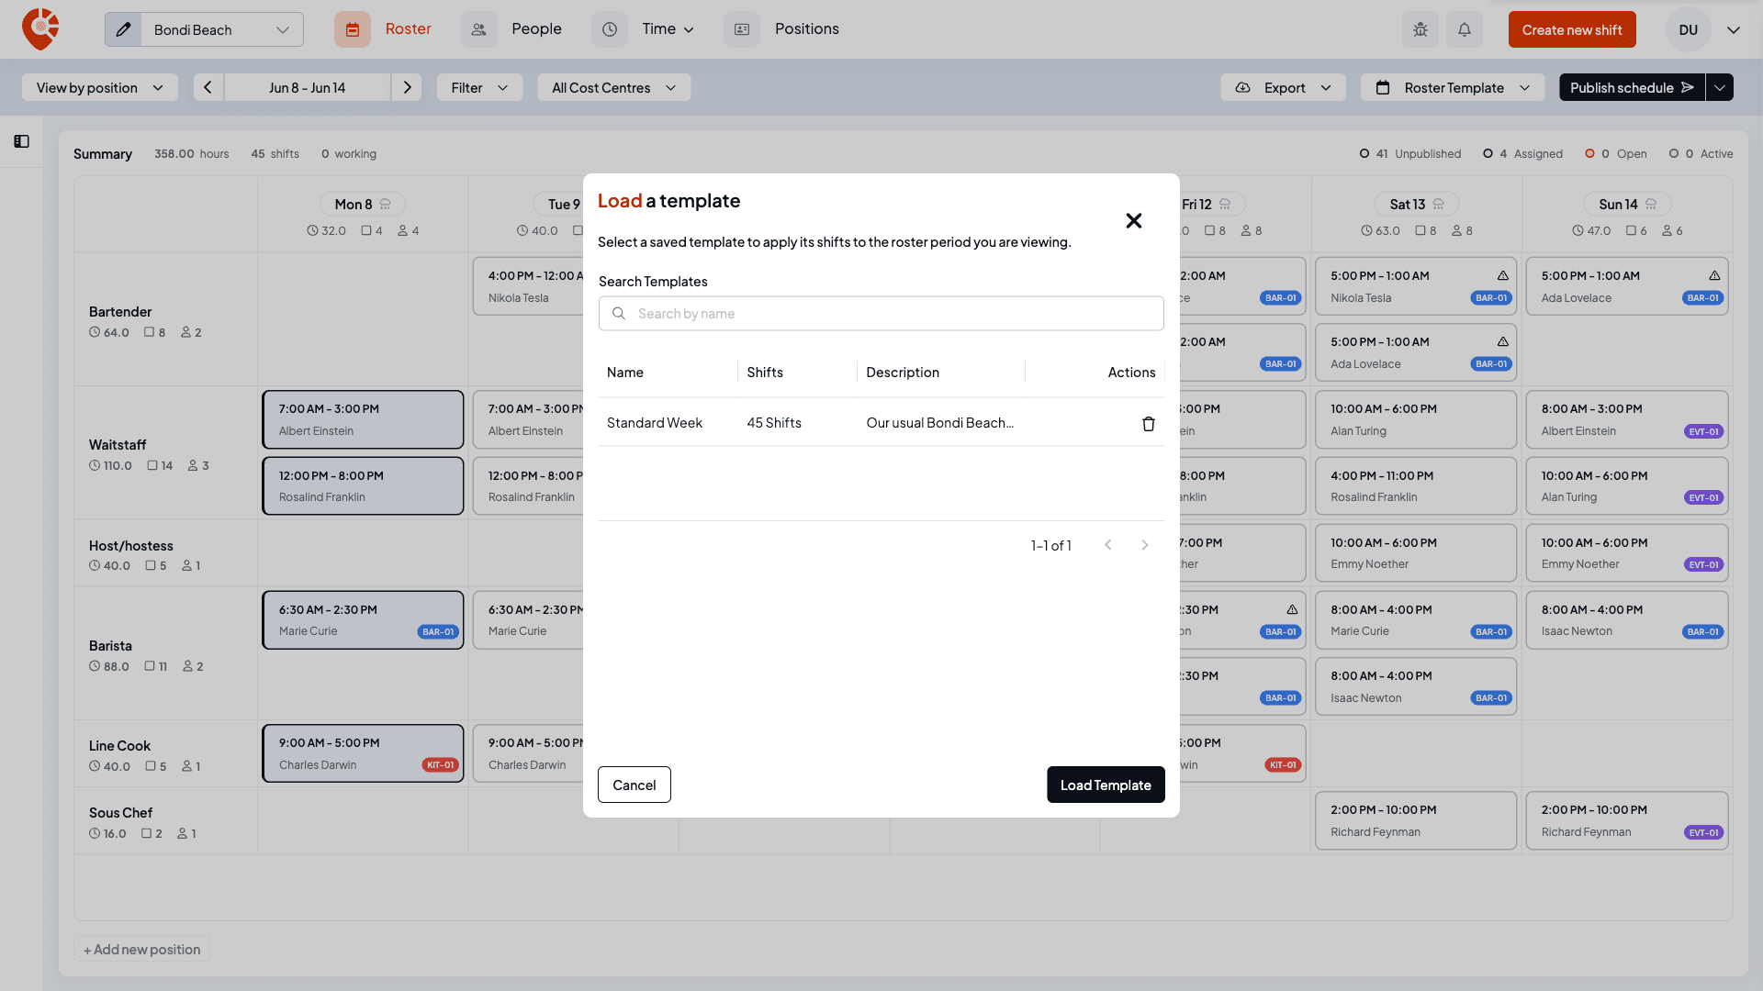Go to the previous week
This screenshot has height=991, width=1763.
tap(208, 87)
